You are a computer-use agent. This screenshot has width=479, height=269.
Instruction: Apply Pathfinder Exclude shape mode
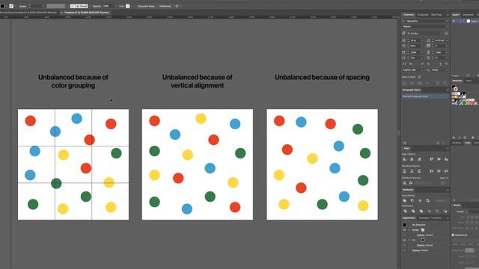[427, 201]
